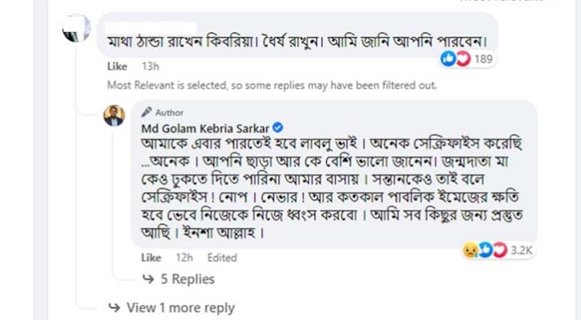Click the sad emoji reaction beside 3.2K
The height and width of the screenshot is (320, 581).
[x=470, y=251]
